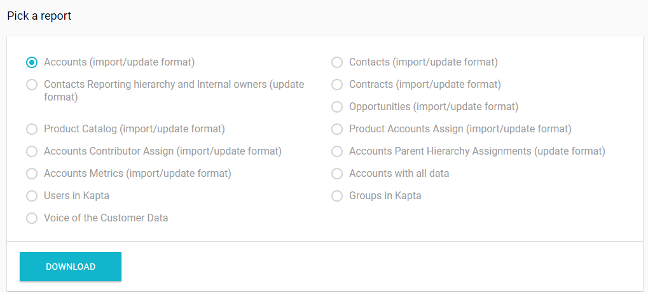Select Accounts Parent Hierarchy Assignments option
Viewport: 648px width, 292px height.
tap(337, 151)
